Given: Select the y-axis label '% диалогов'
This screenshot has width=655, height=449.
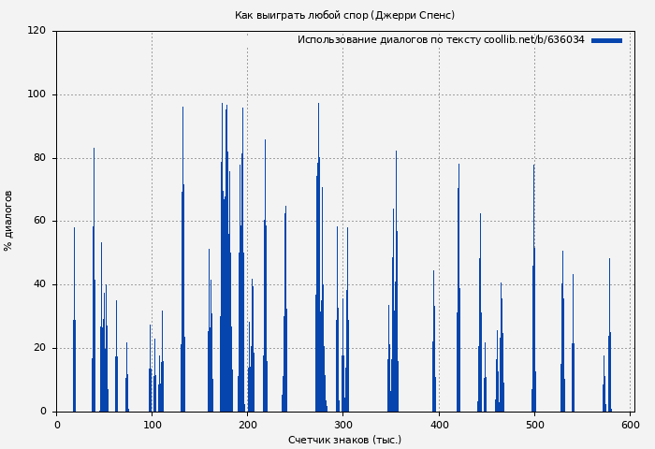Looking at the screenshot, I should (8, 221).
